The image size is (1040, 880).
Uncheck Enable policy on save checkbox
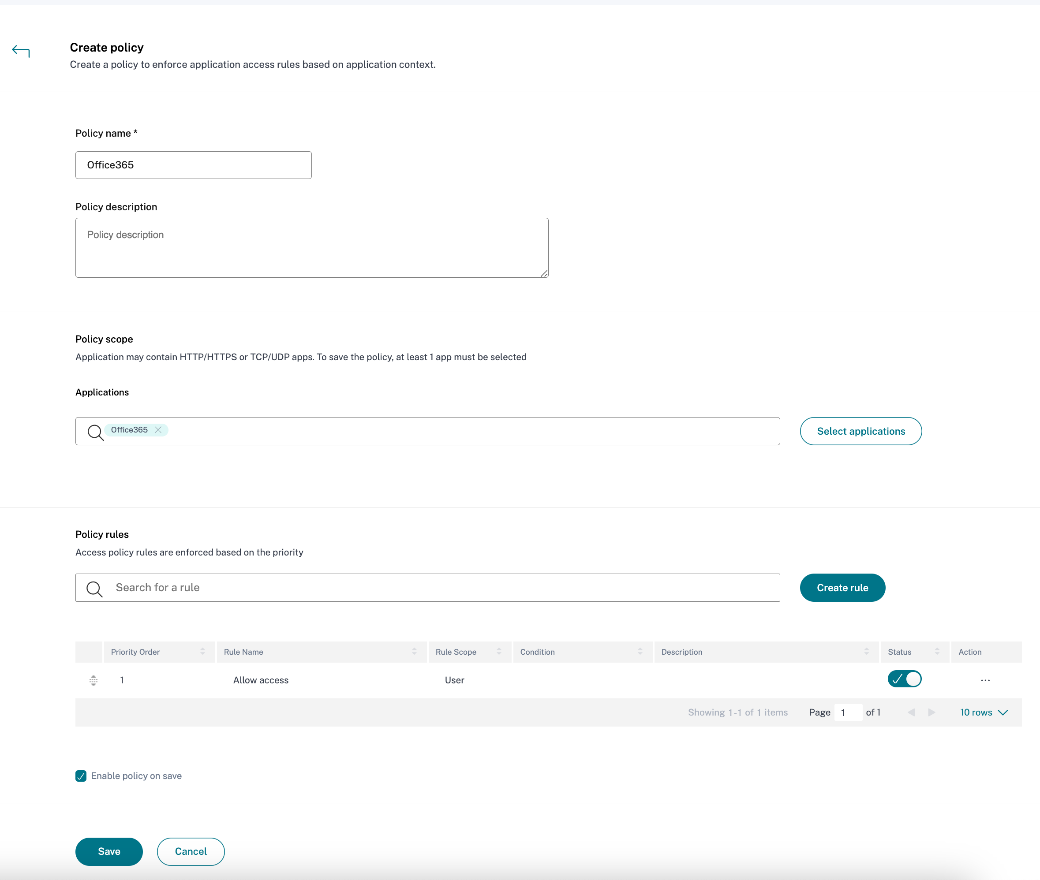point(81,776)
